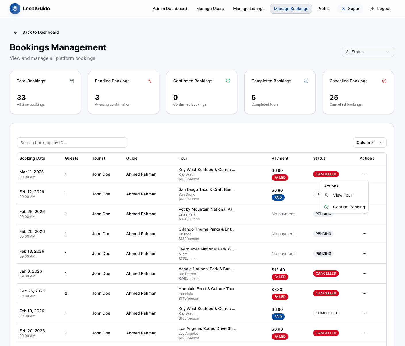Select Confirm Booking from the actions menu

pos(349,207)
